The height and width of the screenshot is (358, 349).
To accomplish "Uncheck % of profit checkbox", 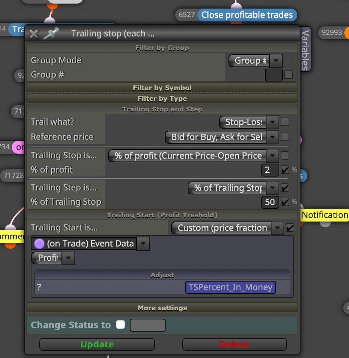I will [285, 170].
